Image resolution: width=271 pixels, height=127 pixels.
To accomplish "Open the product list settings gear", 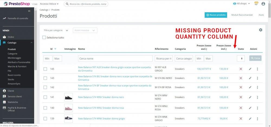I will pos(260,30).
